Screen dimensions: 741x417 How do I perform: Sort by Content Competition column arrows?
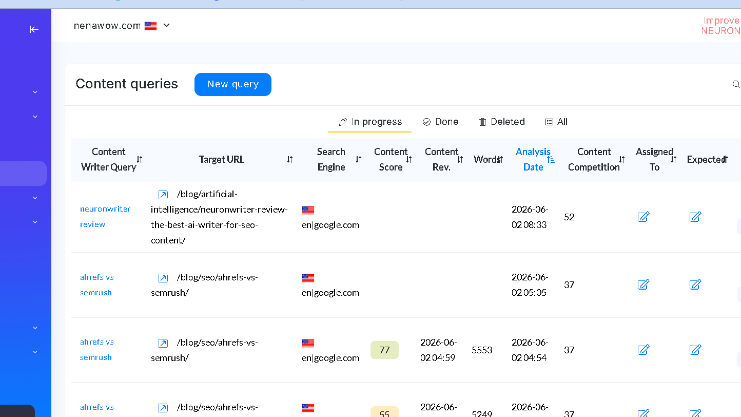point(622,160)
